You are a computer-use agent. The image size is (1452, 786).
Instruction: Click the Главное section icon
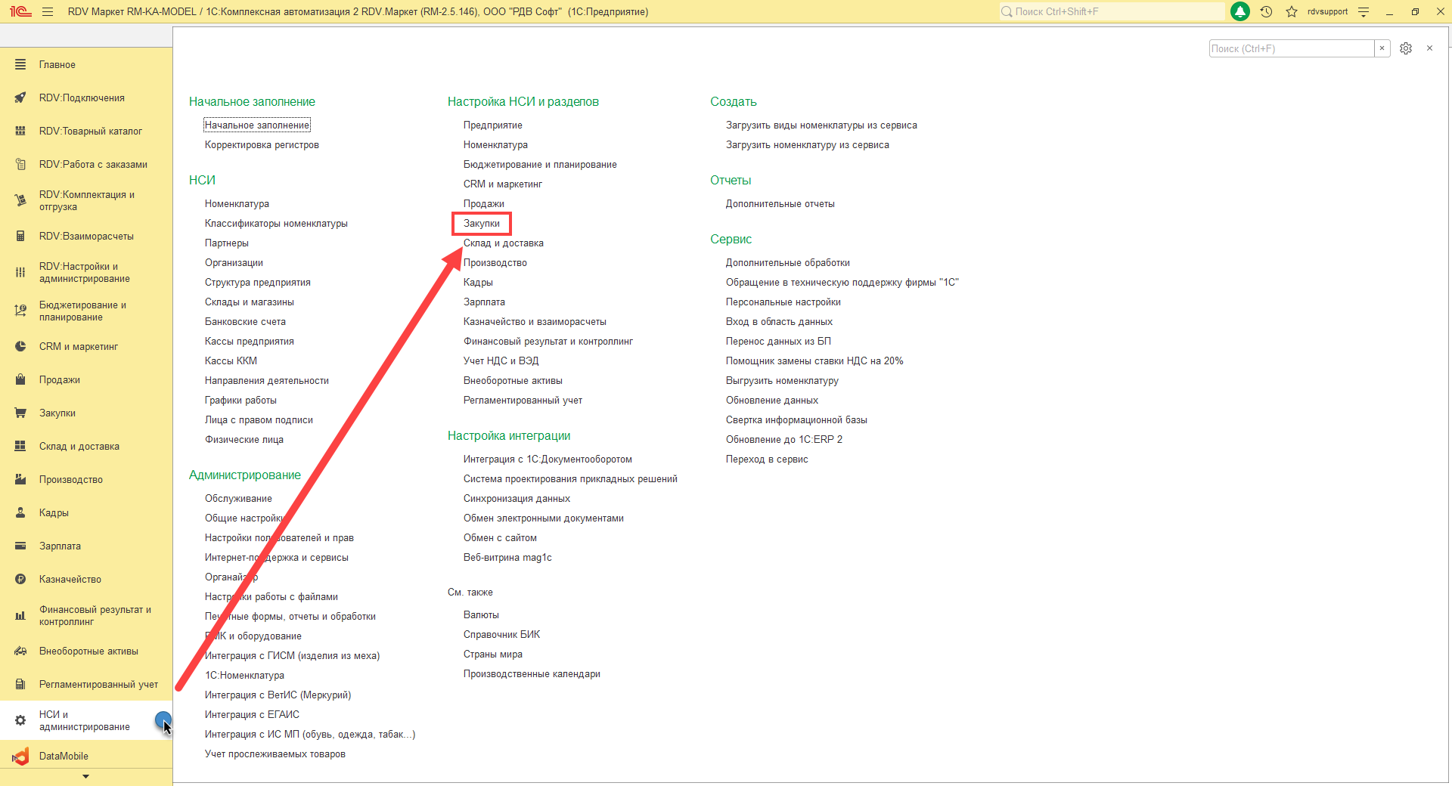(x=20, y=65)
